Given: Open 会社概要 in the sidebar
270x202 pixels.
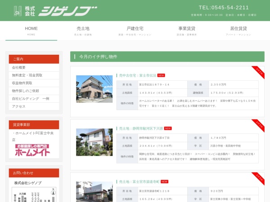Looking at the screenshot, I should click(34, 67).
